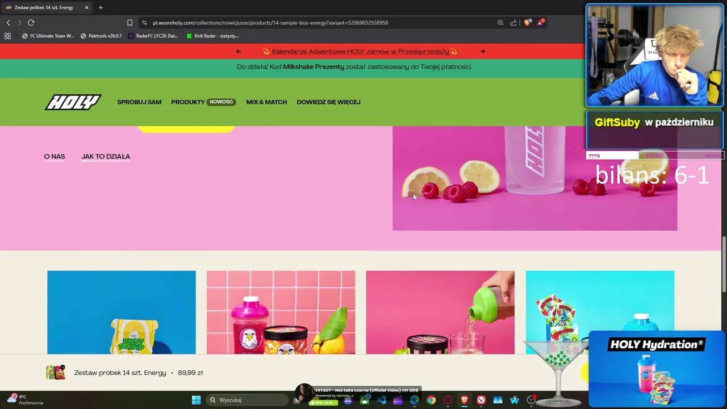Screen dimensions: 727x409
Task: Click the HOLY logo in header
Action: (73, 102)
